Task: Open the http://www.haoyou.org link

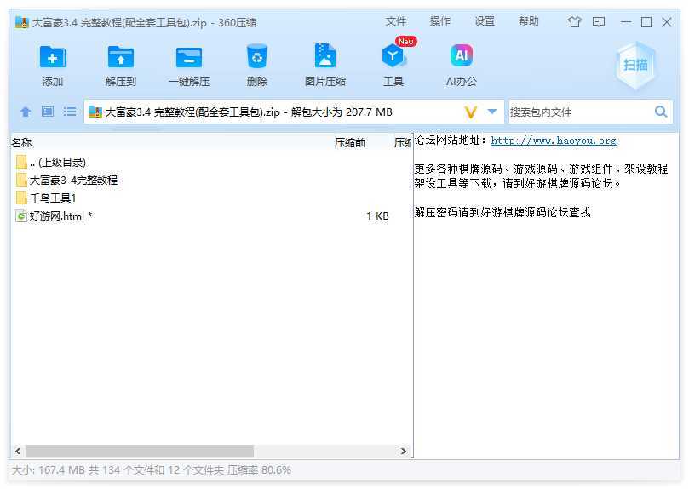Action: pos(554,141)
